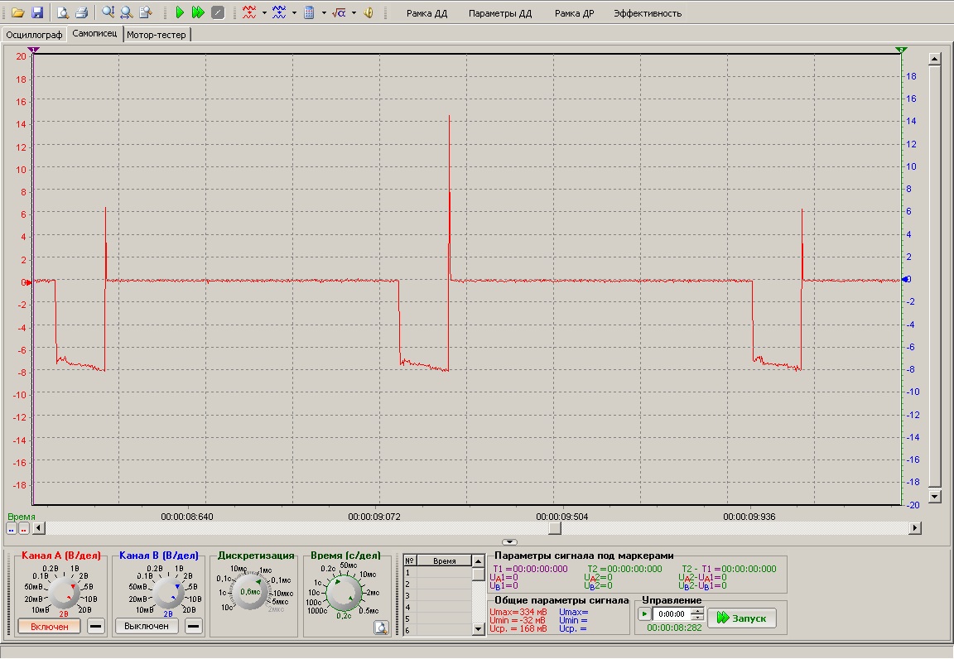Switch to Самописец tab
Screen dimensions: 954x659
pos(94,33)
